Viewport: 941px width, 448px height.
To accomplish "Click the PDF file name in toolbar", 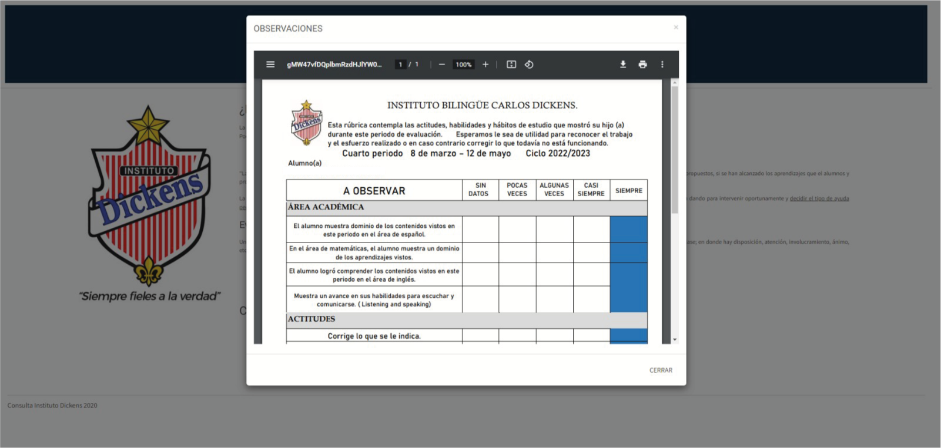I will pyautogui.click(x=334, y=65).
